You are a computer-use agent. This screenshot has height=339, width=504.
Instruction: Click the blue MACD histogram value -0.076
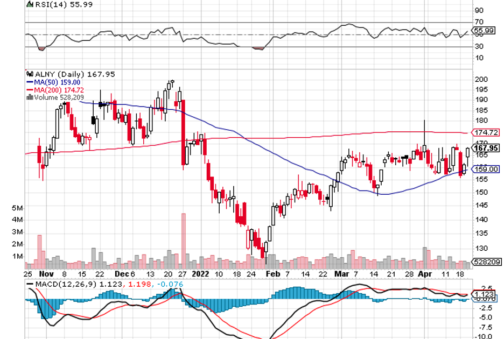pos(170,284)
